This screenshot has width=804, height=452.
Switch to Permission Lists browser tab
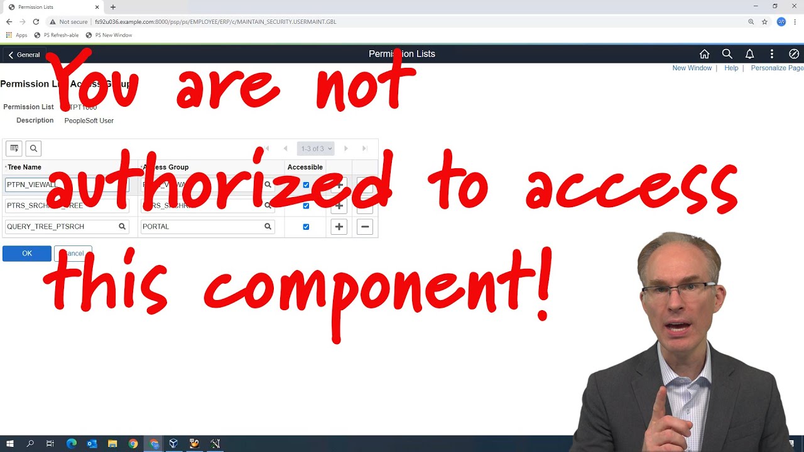point(52,7)
